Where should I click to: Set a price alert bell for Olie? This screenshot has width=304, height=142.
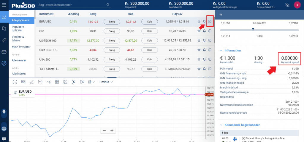pyautogui.click(x=204, y=31)
